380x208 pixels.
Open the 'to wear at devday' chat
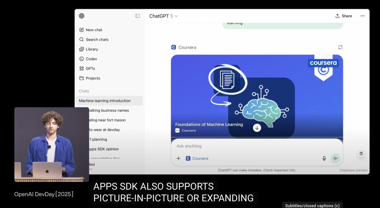point(104,130)
